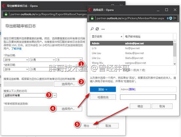The height and width of the screenshot is (137, 181).
Task: Click the member list scrollbar thumb
Action: 175,50
